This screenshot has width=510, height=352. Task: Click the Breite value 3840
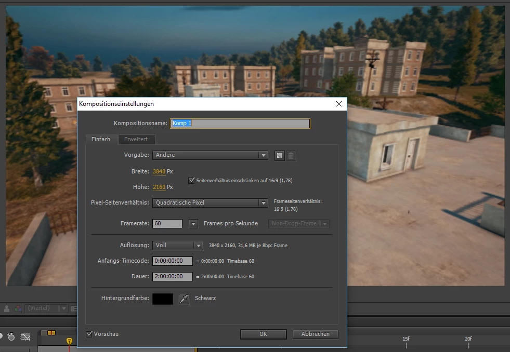159,171
